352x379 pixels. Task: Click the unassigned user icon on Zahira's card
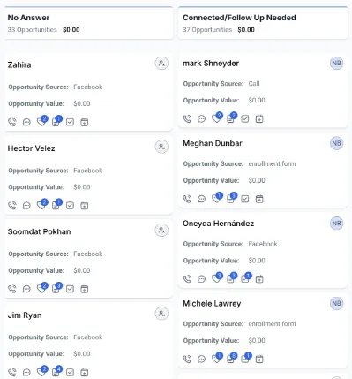[x=161, y=64]
